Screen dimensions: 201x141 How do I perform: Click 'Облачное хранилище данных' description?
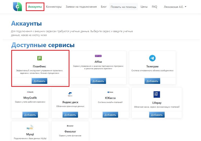(x=70, y=106)
